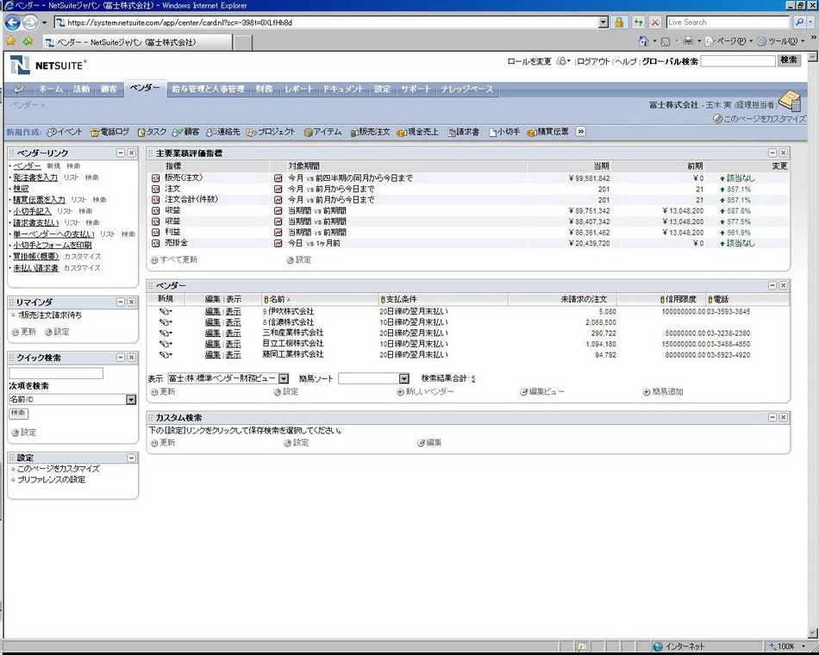
Task: Click the ロールを変更 link
Action: point(529,62)
